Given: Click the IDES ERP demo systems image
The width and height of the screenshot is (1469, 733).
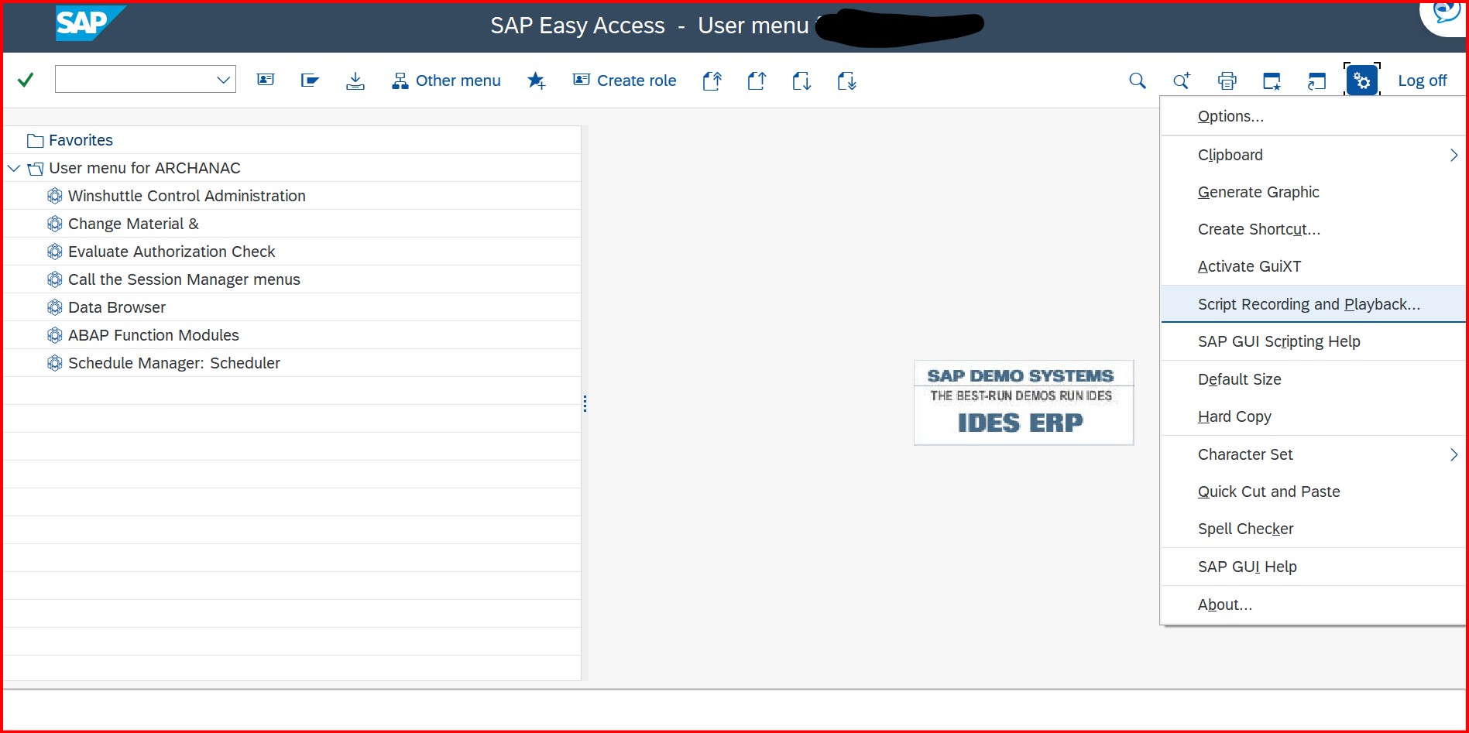Looking at the screenshot, I should [x=1024, y=402].
